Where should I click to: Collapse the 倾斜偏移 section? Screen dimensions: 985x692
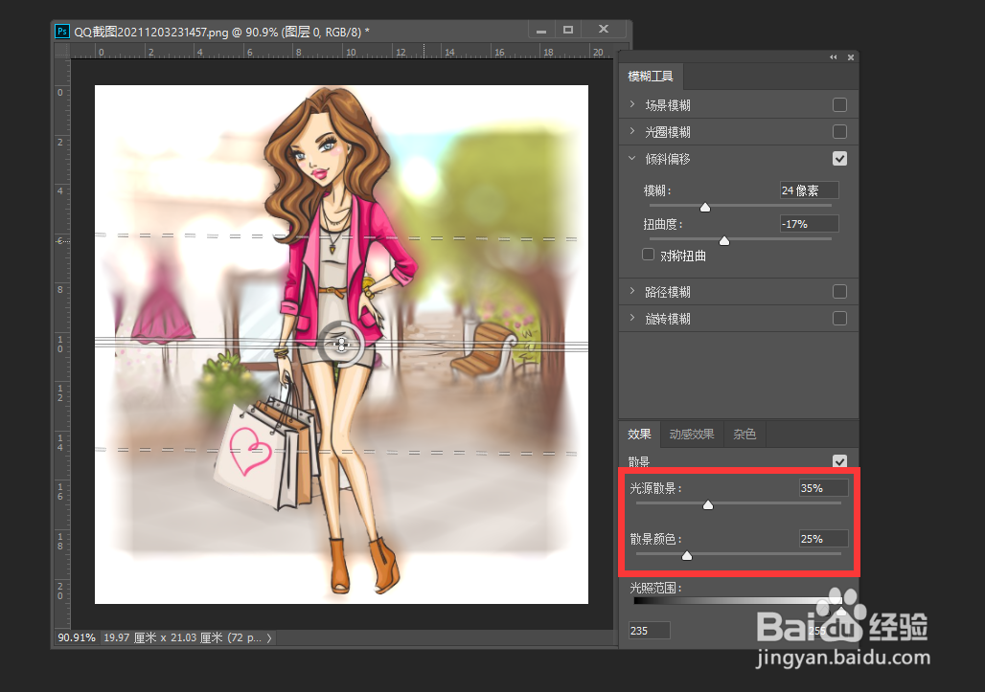pyautogui.click(x=632, y=159)
